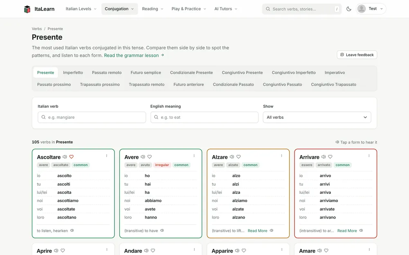Expand the Reading menu

click(x=153, y=9)
